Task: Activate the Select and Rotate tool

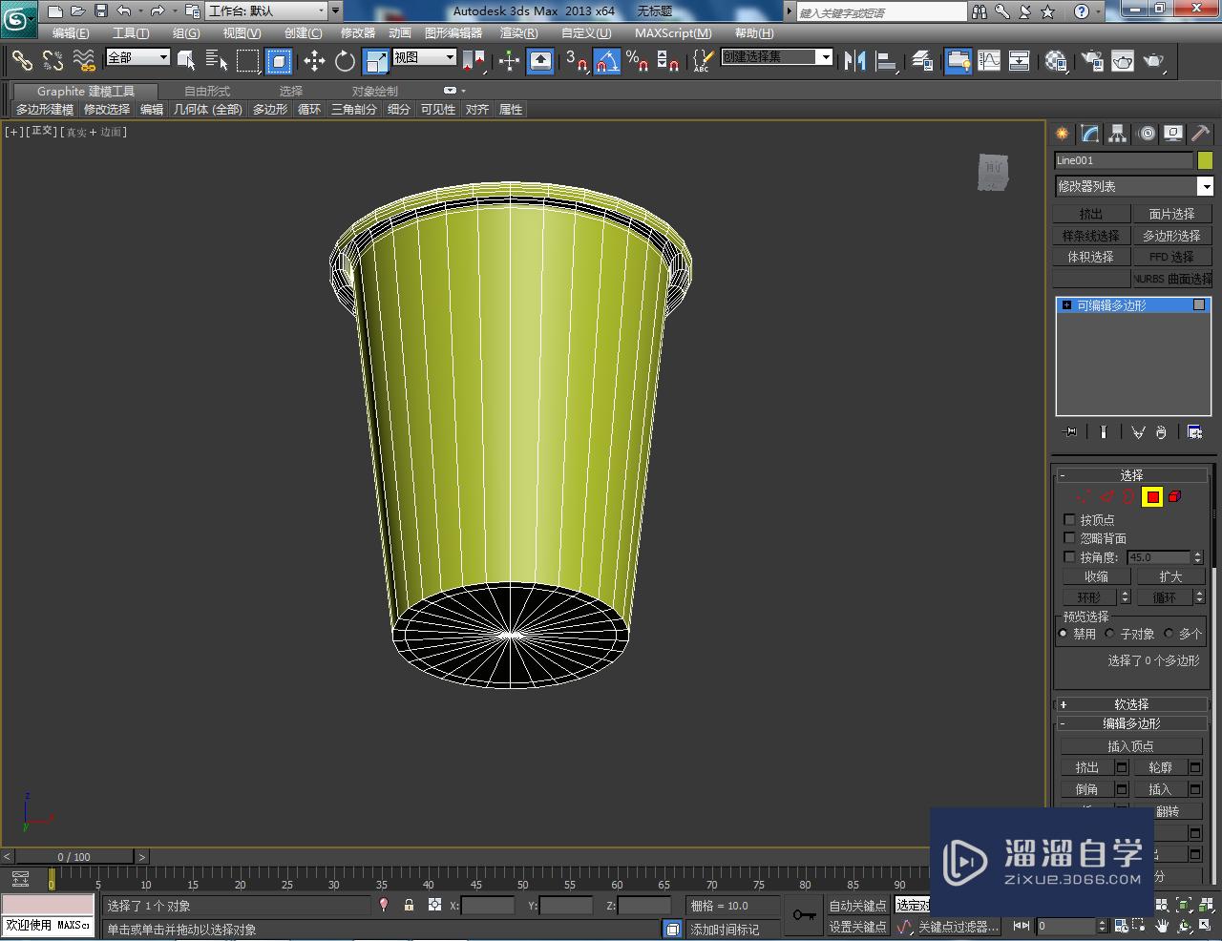Action: pos(345,61)
